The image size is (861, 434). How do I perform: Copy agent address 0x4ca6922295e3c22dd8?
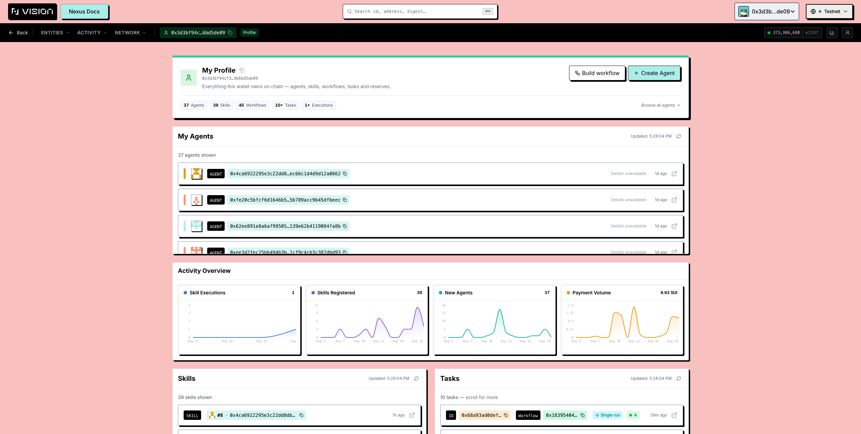(x=345, y=174)
